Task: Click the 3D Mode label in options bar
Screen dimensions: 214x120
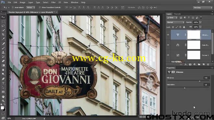Action: (131, 7)
